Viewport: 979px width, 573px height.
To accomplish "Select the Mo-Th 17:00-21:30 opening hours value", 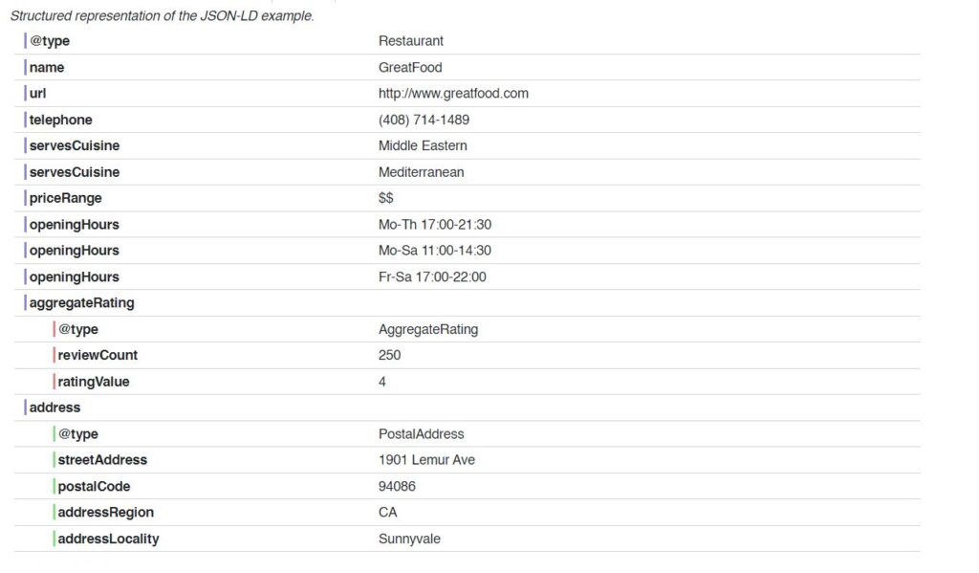I will (435, 225).
